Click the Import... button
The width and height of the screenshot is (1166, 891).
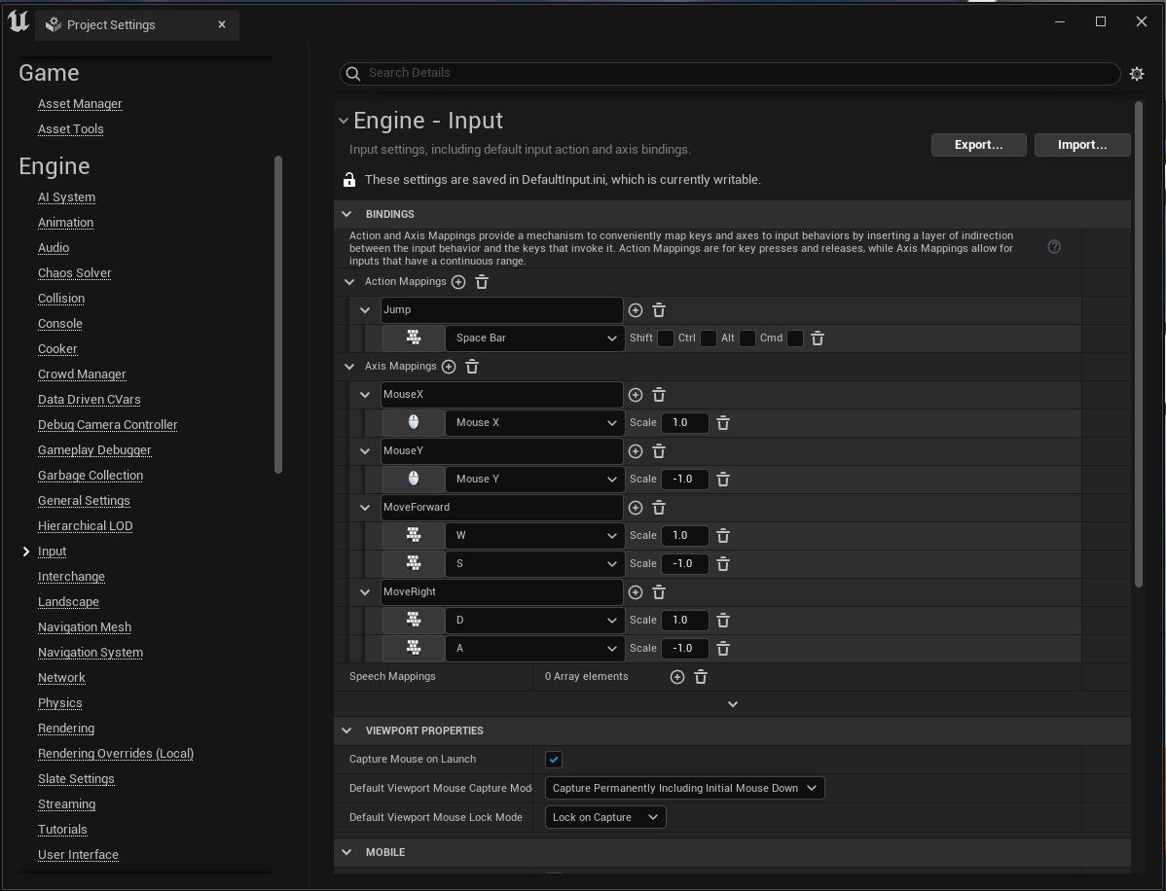[x=1081, y=145]
